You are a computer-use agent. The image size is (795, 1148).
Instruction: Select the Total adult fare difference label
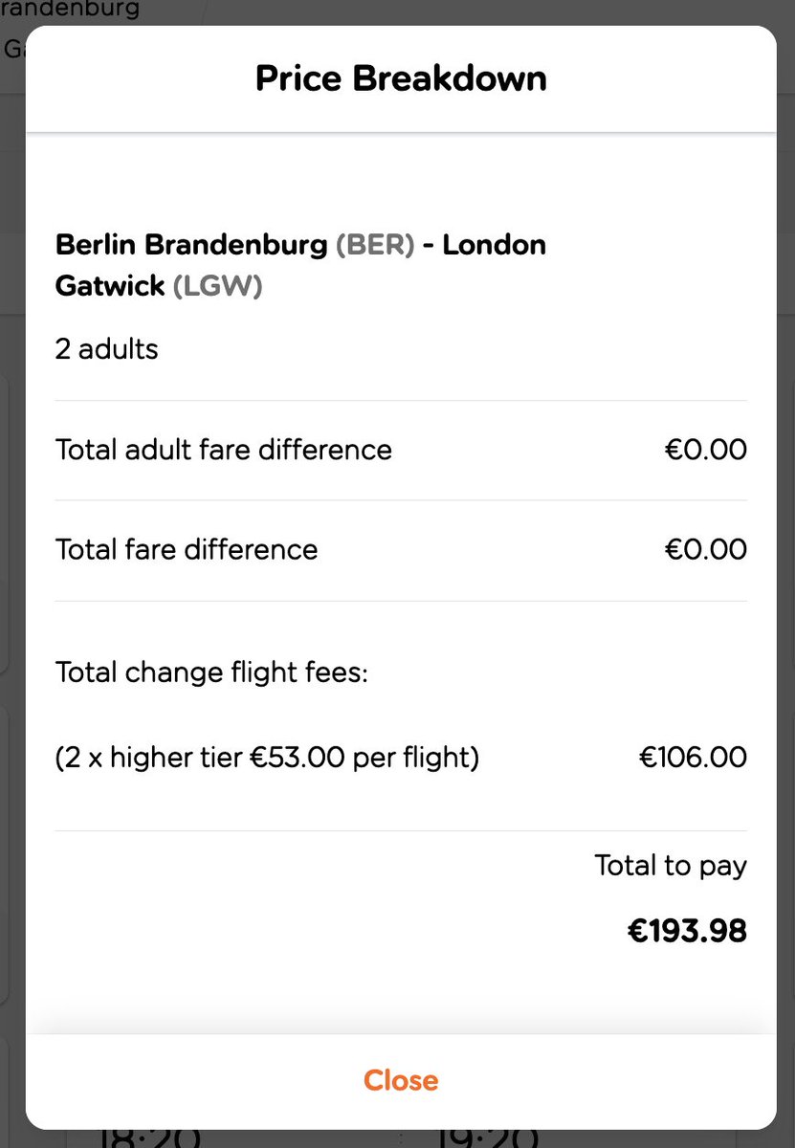(224, 450)
